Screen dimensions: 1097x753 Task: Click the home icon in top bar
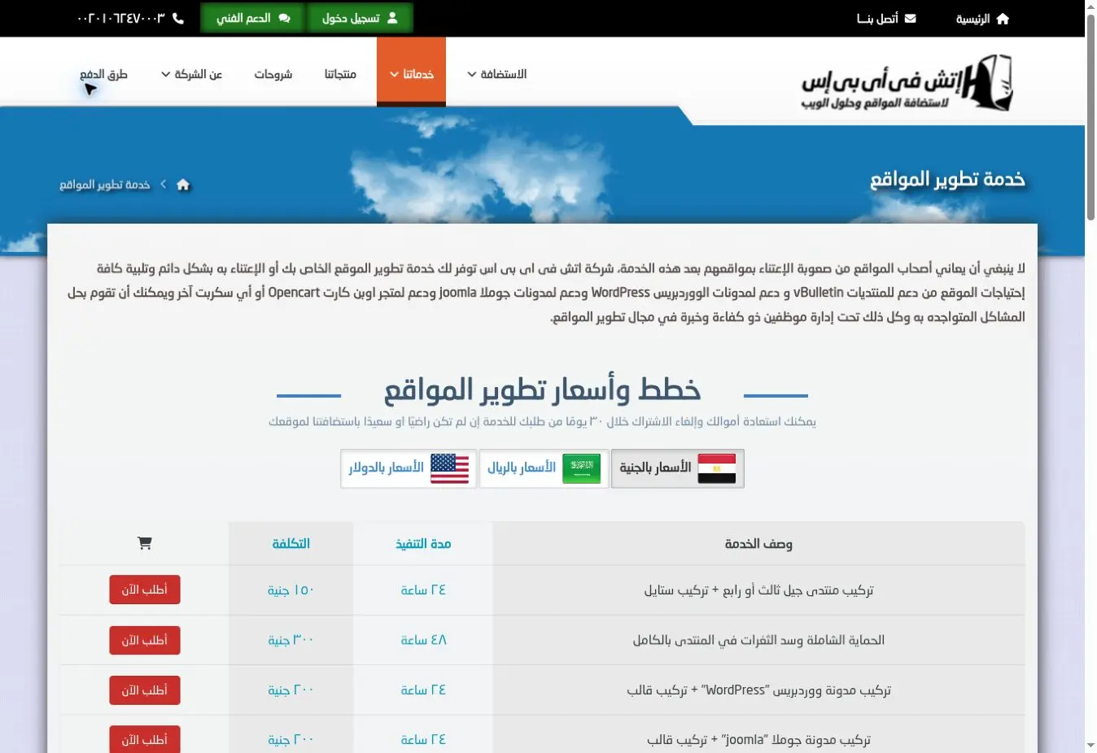tap(1003, 19)
